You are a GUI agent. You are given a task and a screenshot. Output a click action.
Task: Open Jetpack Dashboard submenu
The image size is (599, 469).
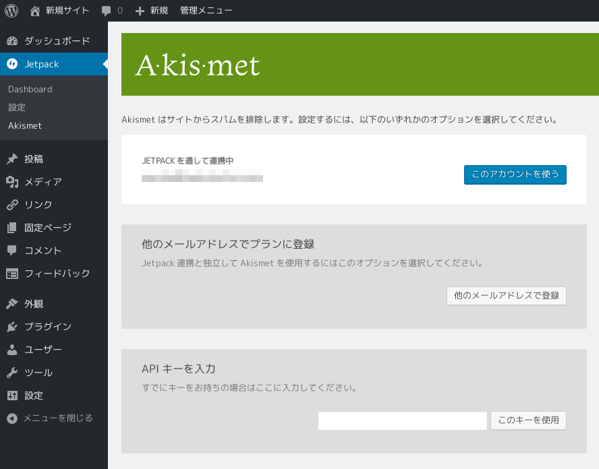[30, 90]
